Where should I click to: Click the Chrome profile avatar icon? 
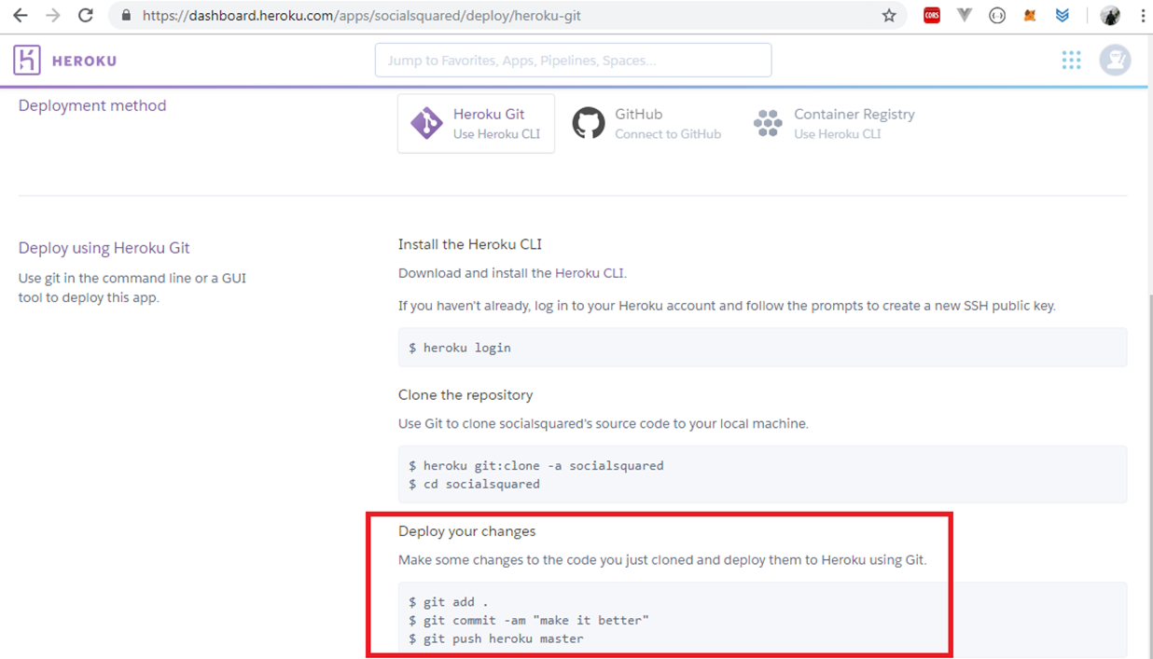(x=1109, y=16)
